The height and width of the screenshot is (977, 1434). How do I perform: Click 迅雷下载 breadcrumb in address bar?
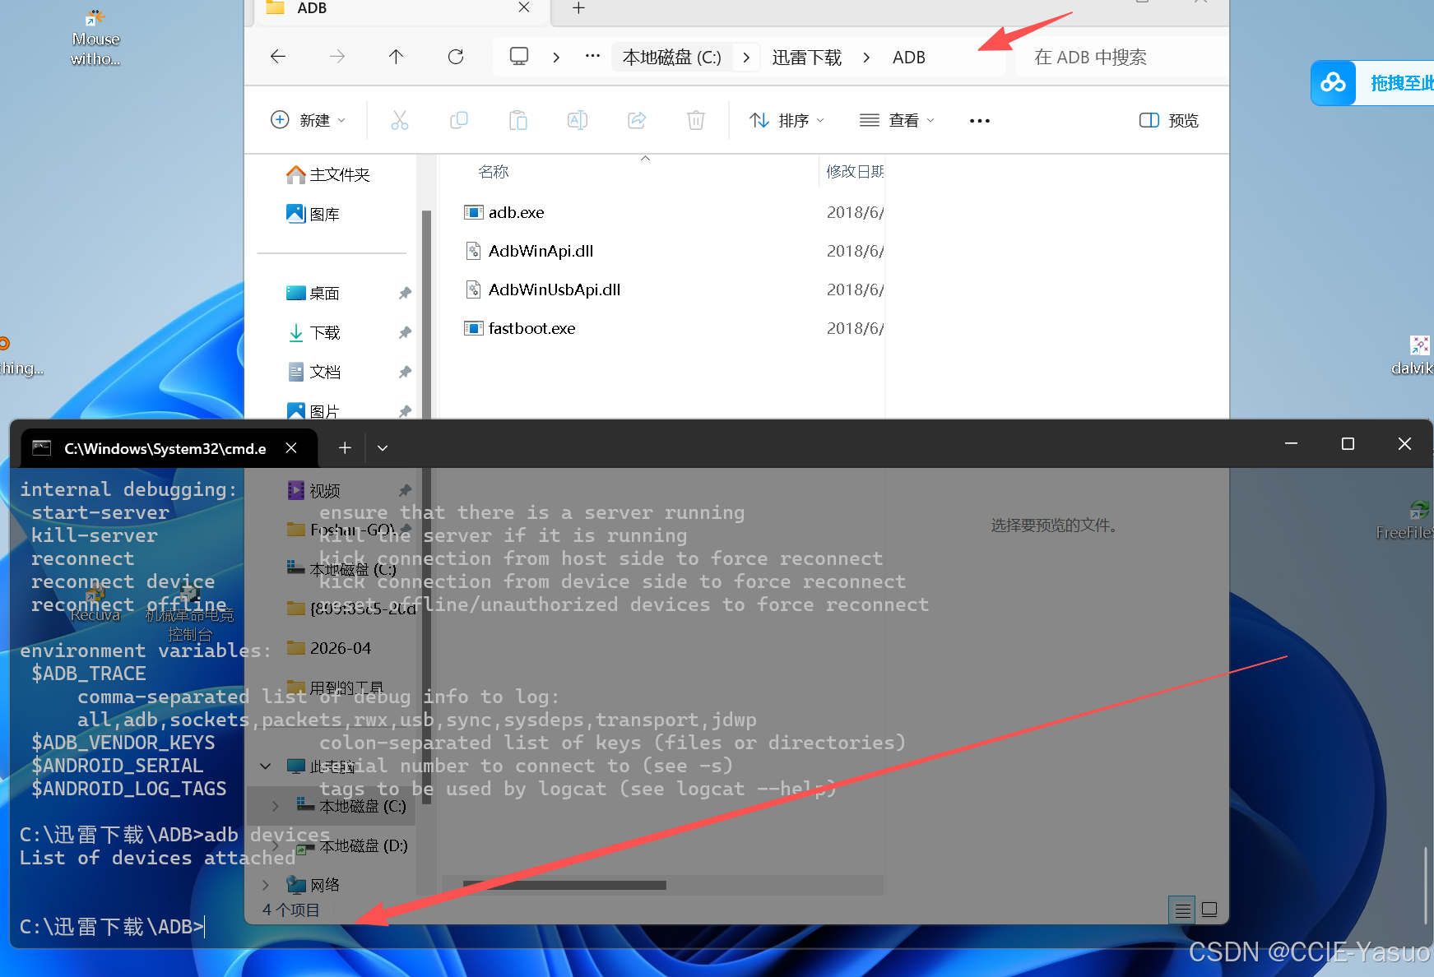coord(806,58)
